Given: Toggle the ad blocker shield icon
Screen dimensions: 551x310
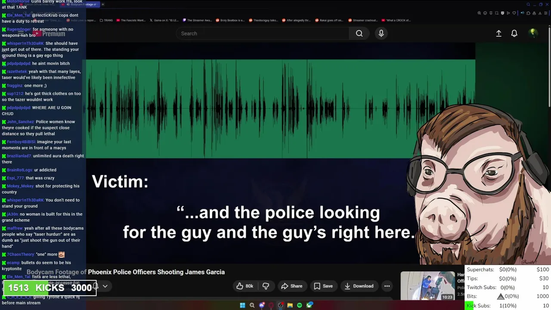Looking at the screenshot, I should tap(502, 13).
